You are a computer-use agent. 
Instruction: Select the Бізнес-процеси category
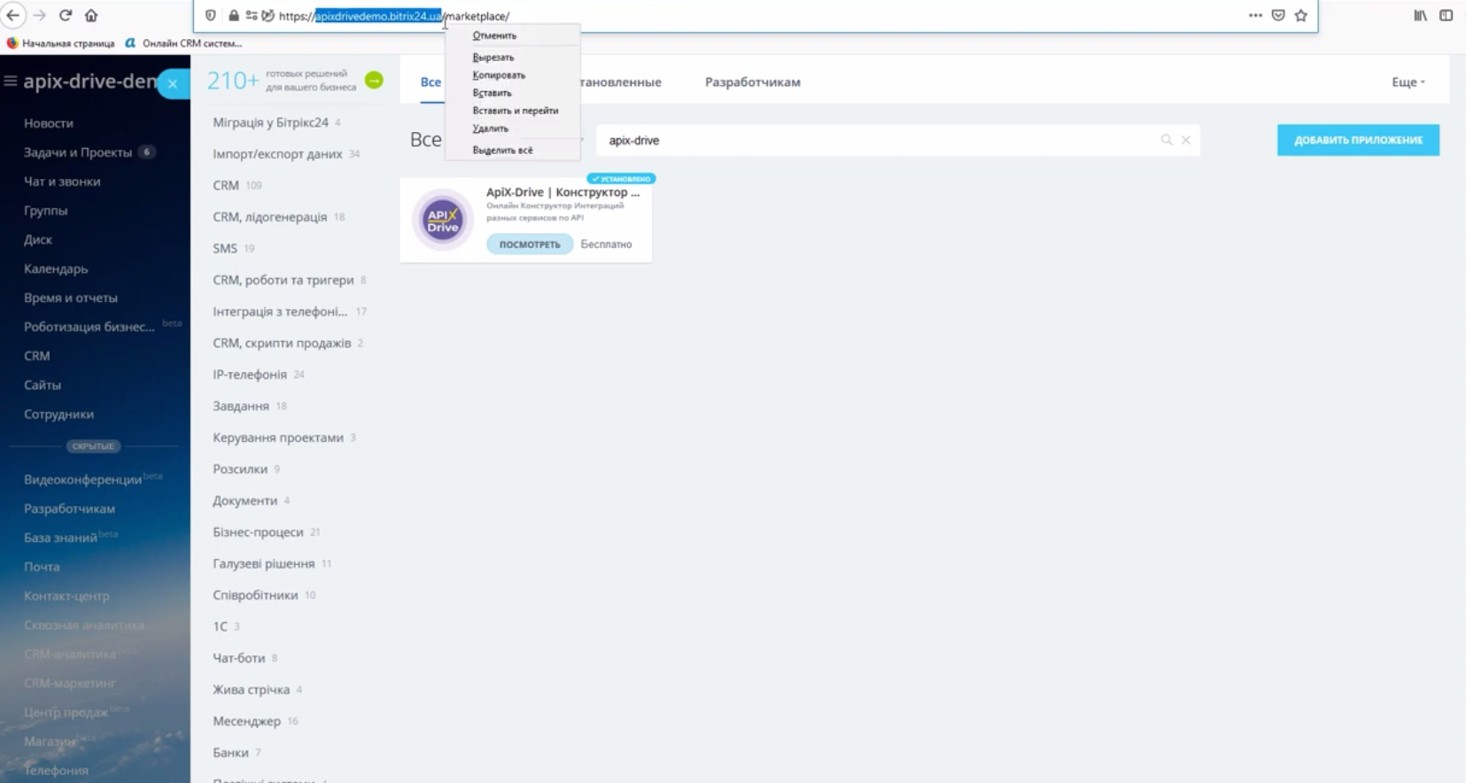click(258, 532)
